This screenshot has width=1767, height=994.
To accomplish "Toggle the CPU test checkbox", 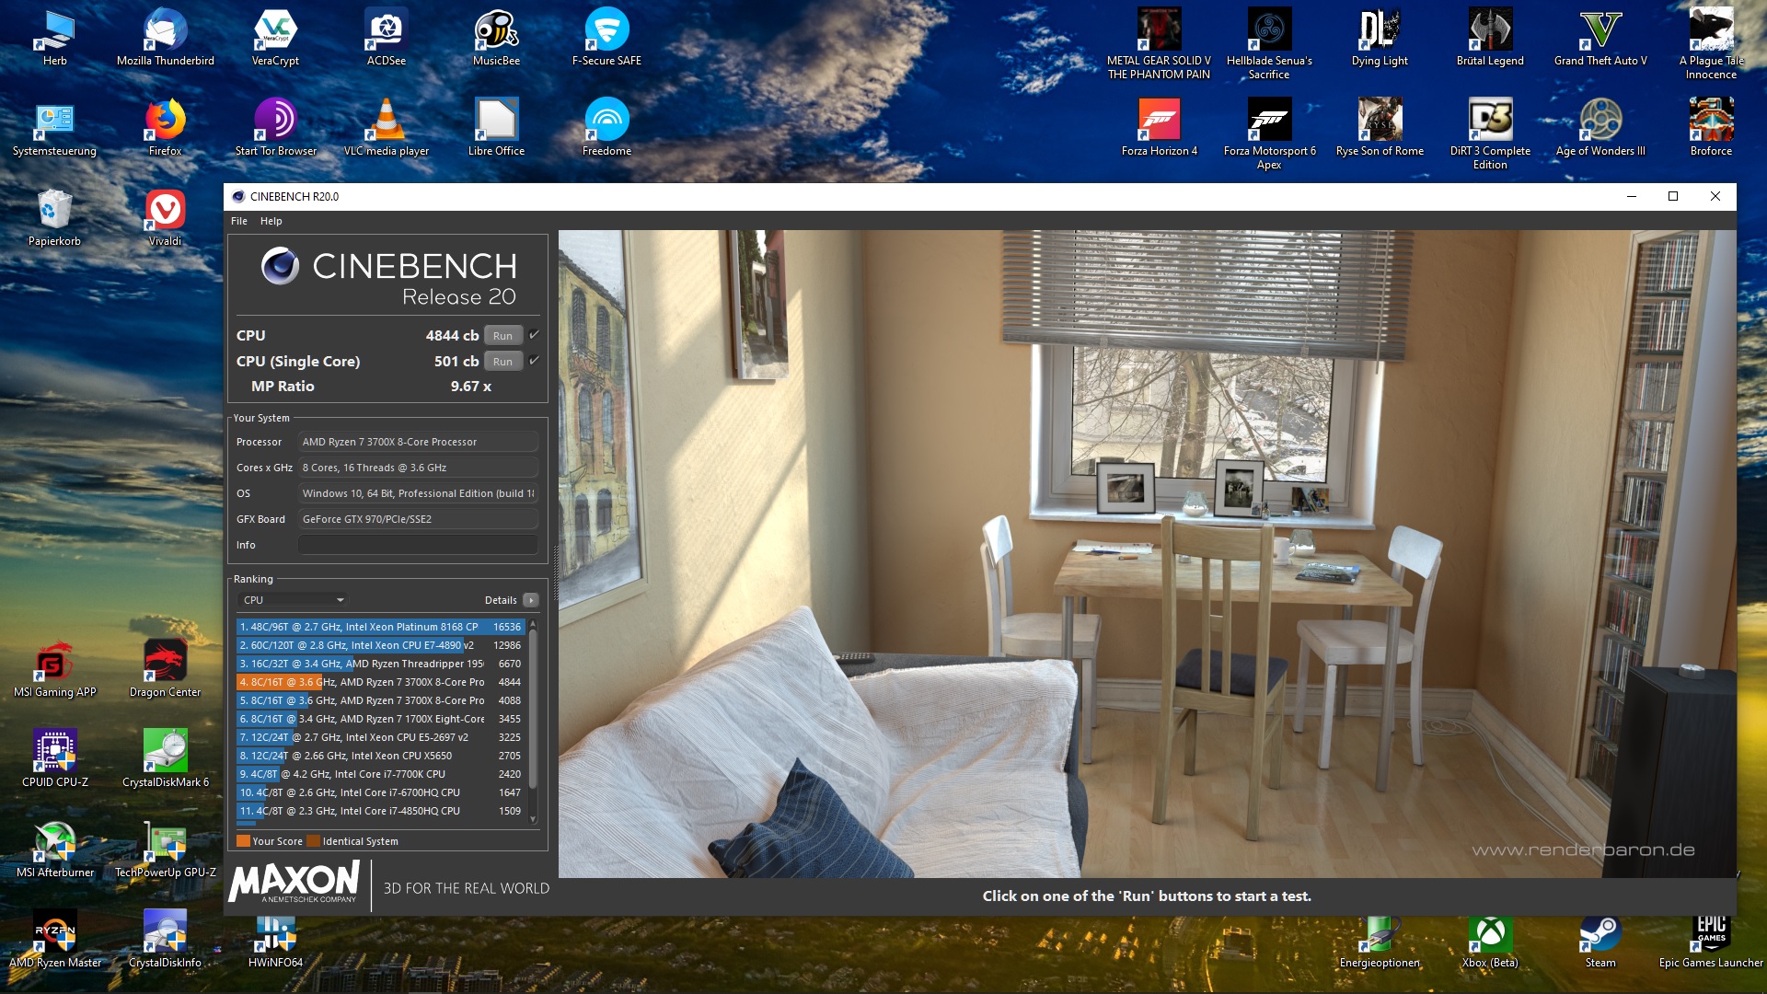I will tap(534, 335).
